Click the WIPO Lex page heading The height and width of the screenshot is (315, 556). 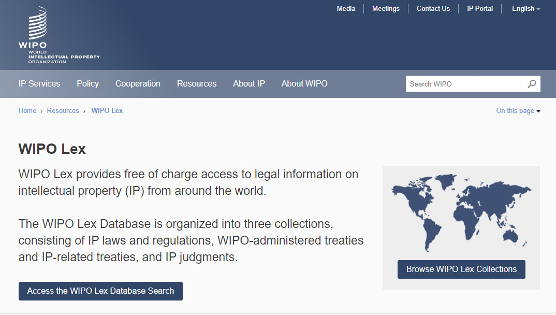(52, 149)
